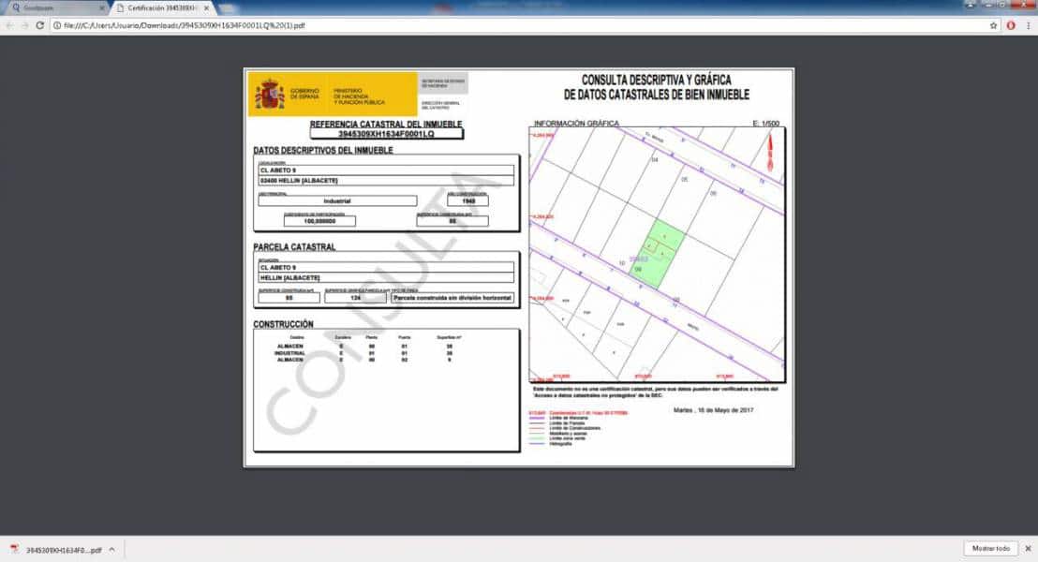Image resolution: width=1038 pixels, height=562 pixels.
Task: Click the first ALMACEN row in construction table
Action: point(363,347)
